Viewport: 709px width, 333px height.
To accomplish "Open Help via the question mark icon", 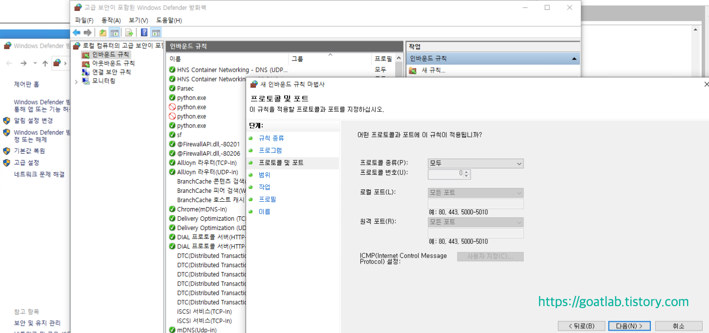I will pyautogui.click(x=144, y=33).
